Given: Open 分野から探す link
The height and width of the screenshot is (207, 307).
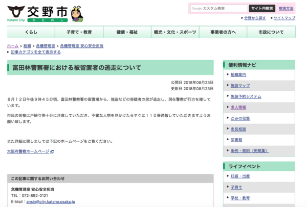Looking at the screenshot, I should pos(254,18).
